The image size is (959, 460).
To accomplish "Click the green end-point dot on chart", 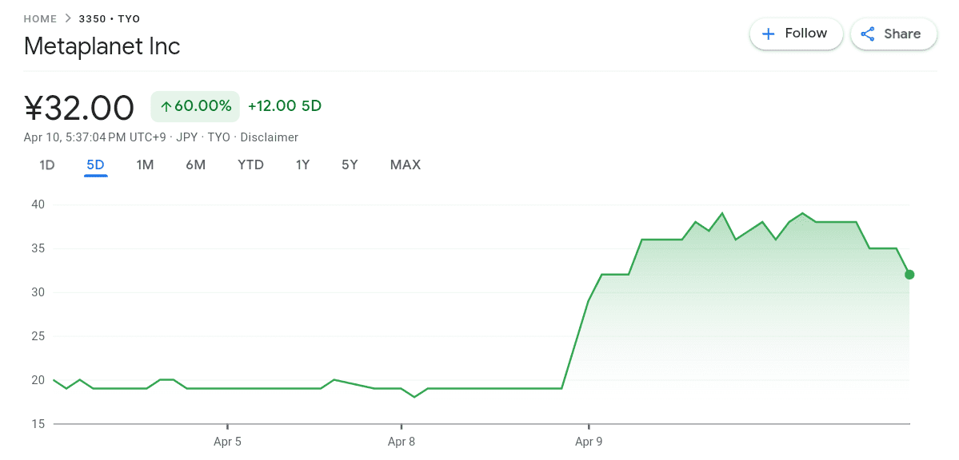I will [x=909, y=275].
